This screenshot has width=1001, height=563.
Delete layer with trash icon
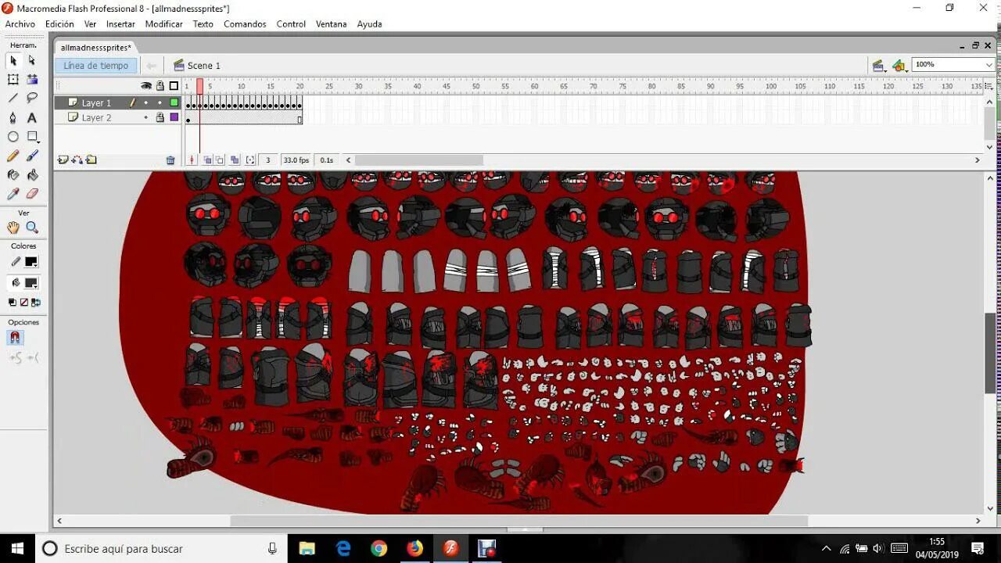tap(170, 160)
